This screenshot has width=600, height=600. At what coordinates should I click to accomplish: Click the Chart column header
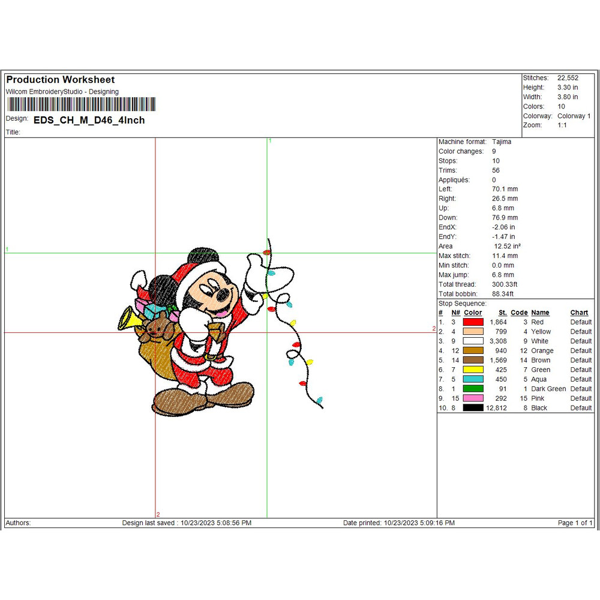point(579,313)
